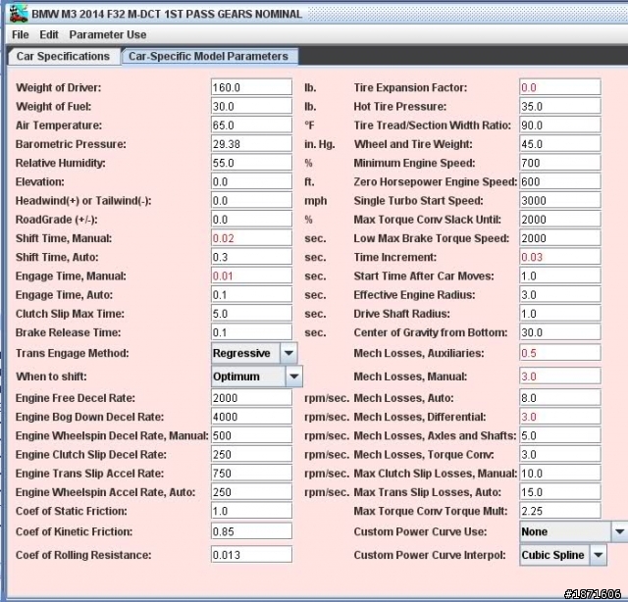
Task: Click the Mech Losses, Auto field
Action: point(560,398)
